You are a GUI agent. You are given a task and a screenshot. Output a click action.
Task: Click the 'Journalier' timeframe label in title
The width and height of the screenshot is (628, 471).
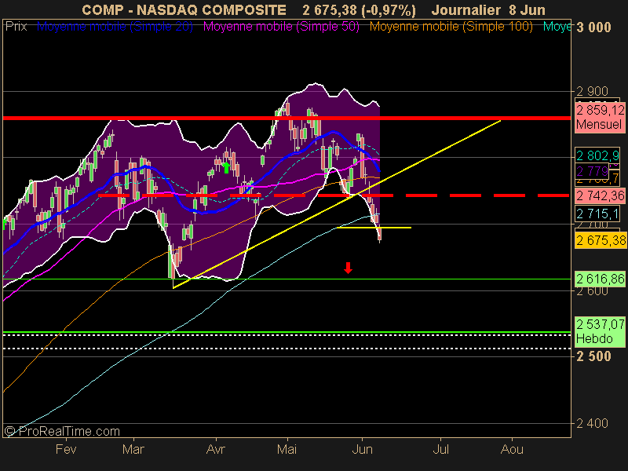pyautogui.click(x=466, y=9)
